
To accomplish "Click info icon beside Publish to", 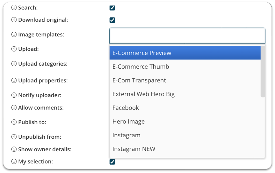I will (x=14, y=122).
